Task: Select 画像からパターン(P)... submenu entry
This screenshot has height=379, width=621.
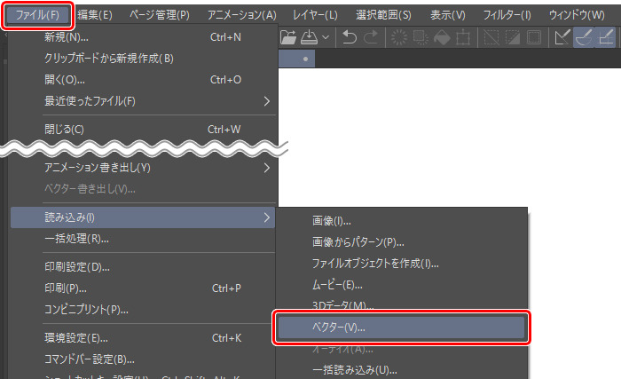Action: pos(402,242)
